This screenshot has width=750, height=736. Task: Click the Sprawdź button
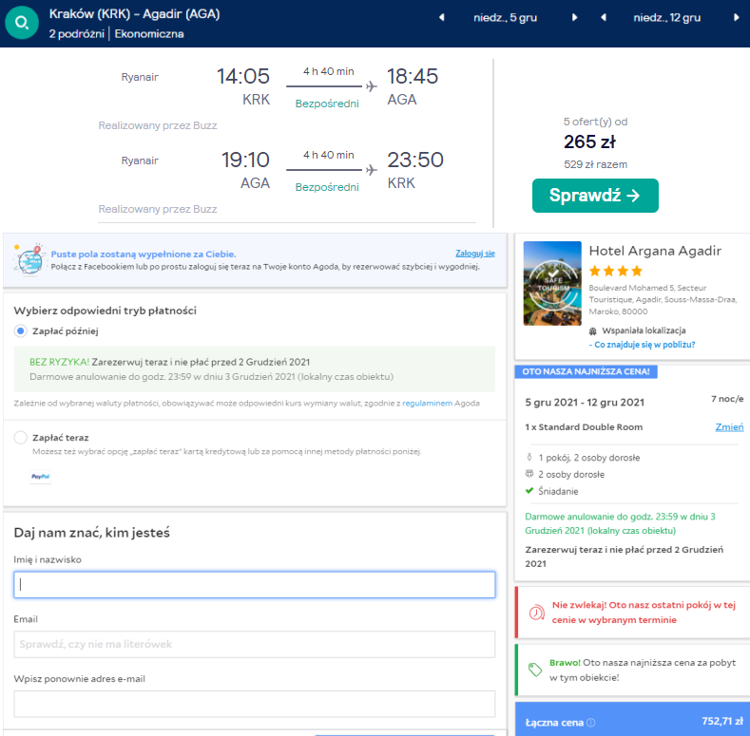tap(595, 196)
